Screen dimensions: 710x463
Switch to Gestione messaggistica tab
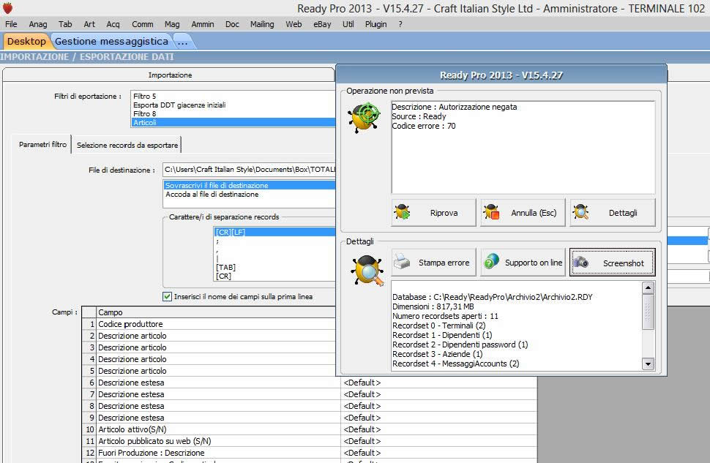point(111,41)
